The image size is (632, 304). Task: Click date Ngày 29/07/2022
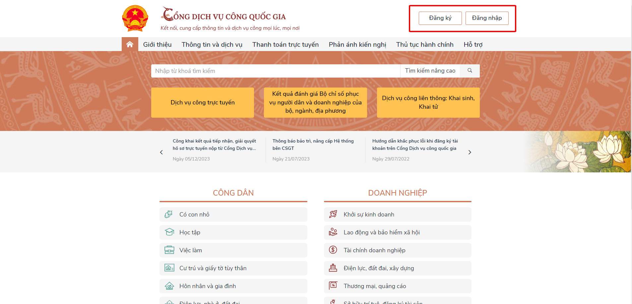coord(391,159)
